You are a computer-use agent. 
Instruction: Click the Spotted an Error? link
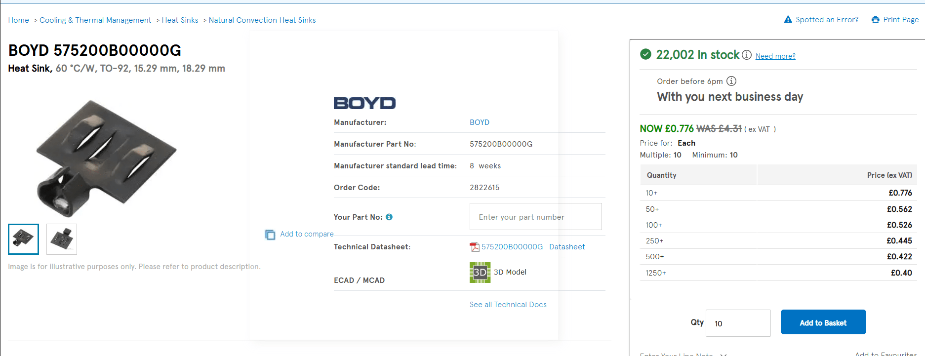point(827,20)
